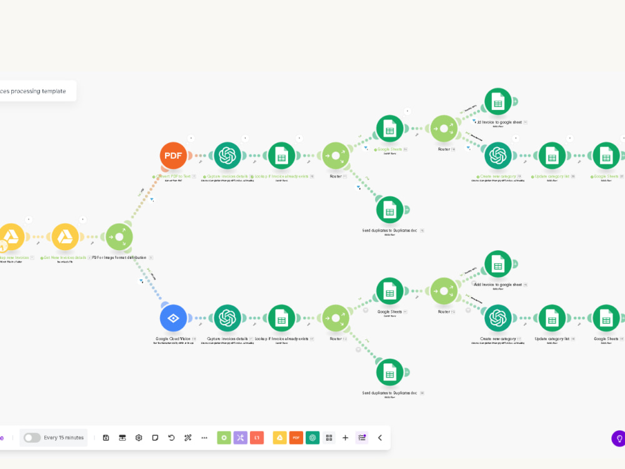Open the OpenAI app icon in bottom bar
This screenshot has width=625, height=469.
point(312,438)
